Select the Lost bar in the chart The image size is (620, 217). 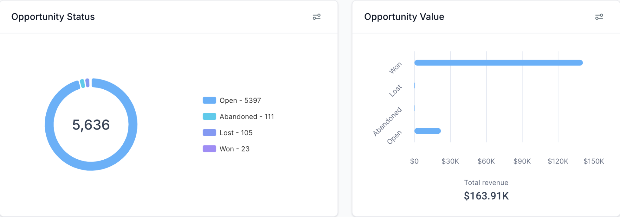click(415, 85)
